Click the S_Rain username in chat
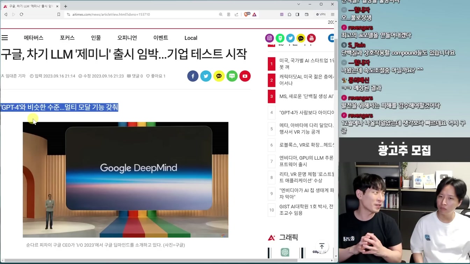Viewport: 470px width, 264px height. click(356, 45)
